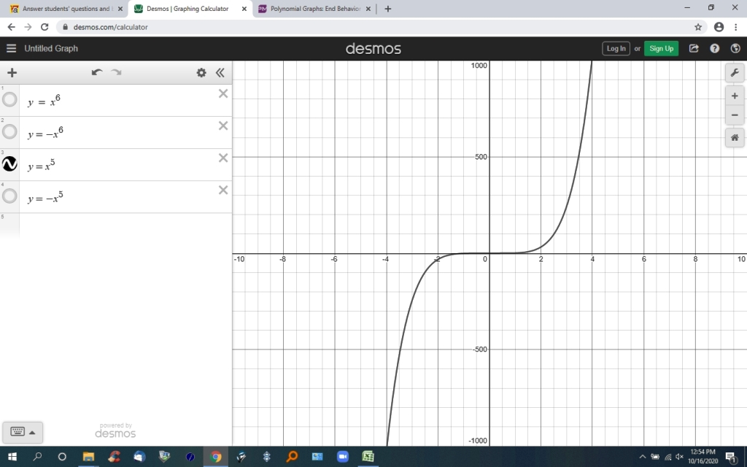Delete the y = -x^5 expression
The width and height of the screenshot is (747, 467).
[223, 190]
